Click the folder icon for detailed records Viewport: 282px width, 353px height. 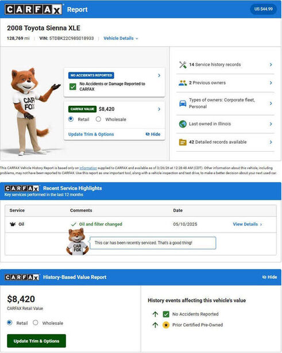point(183,142)
